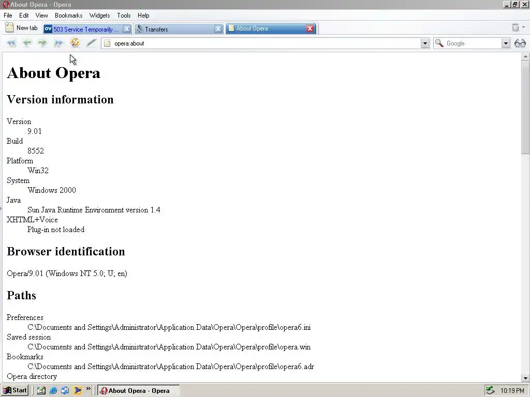Click the opera6.ini preferences path
Viewport: 530px width, 397px height.
tap(169, 327)
